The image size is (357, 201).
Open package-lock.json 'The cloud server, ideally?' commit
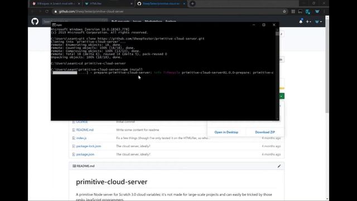133,146
